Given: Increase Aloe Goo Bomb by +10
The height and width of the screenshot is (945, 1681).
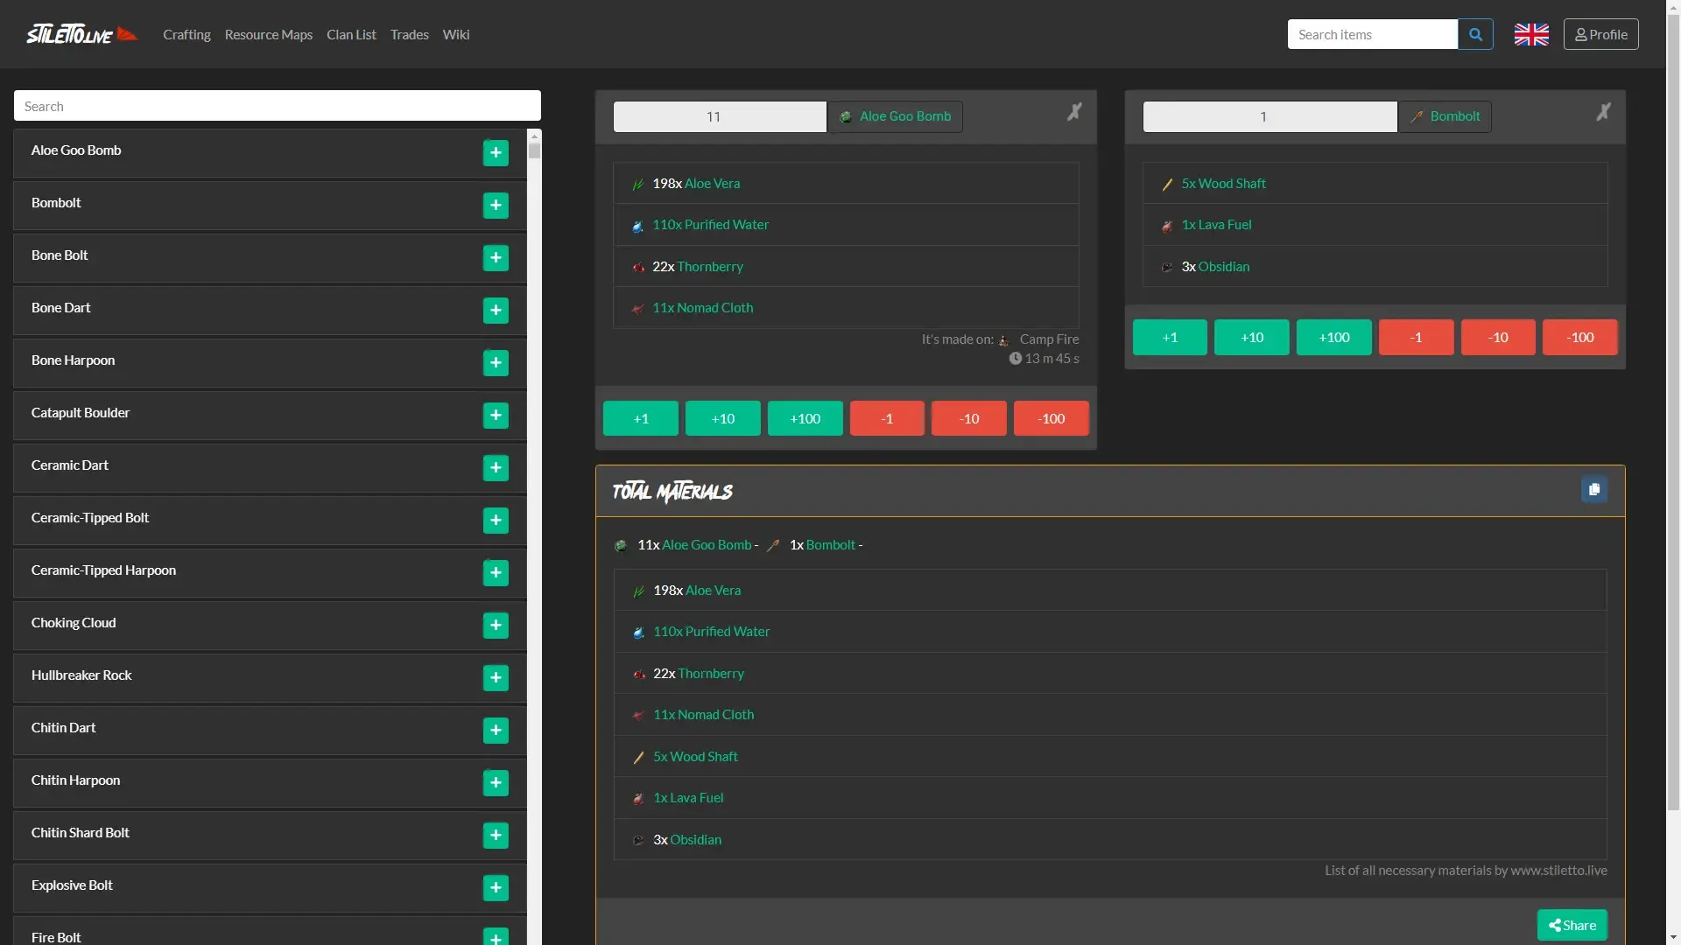Looking at the screenshot, I should click(722, 418).
